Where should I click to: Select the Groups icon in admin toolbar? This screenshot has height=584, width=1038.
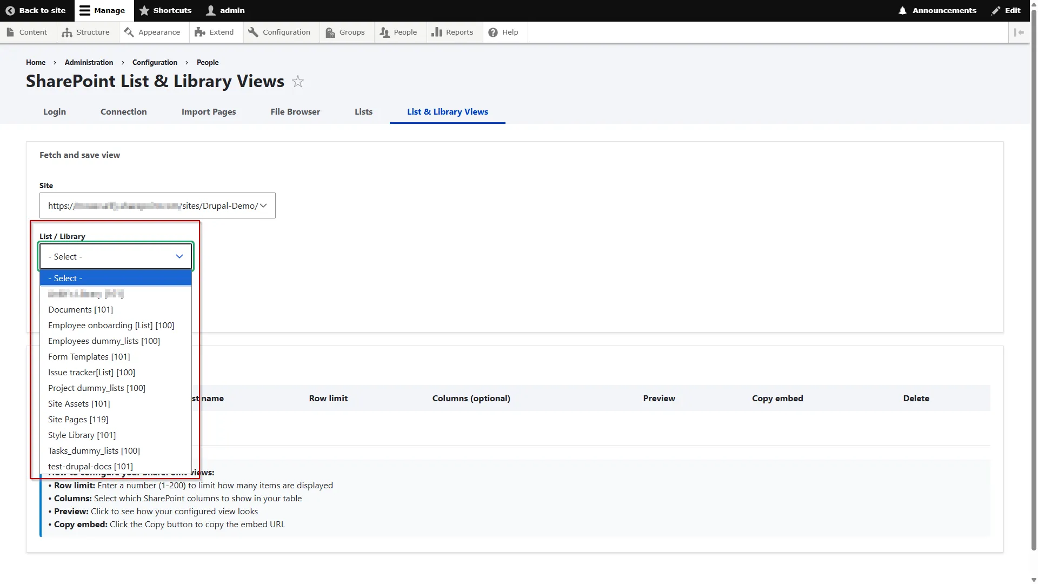(x=330, y=32)
